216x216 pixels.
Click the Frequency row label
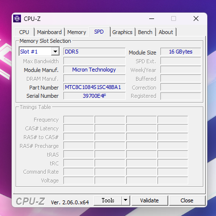(x=46, y=120)
